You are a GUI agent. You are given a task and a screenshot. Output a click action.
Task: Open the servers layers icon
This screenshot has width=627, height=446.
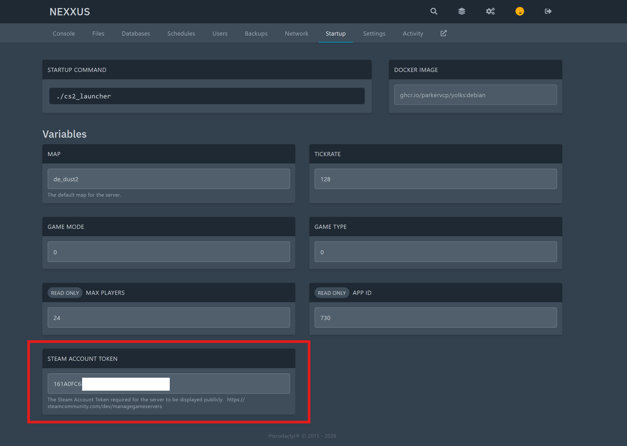click(x=462, y=11)
